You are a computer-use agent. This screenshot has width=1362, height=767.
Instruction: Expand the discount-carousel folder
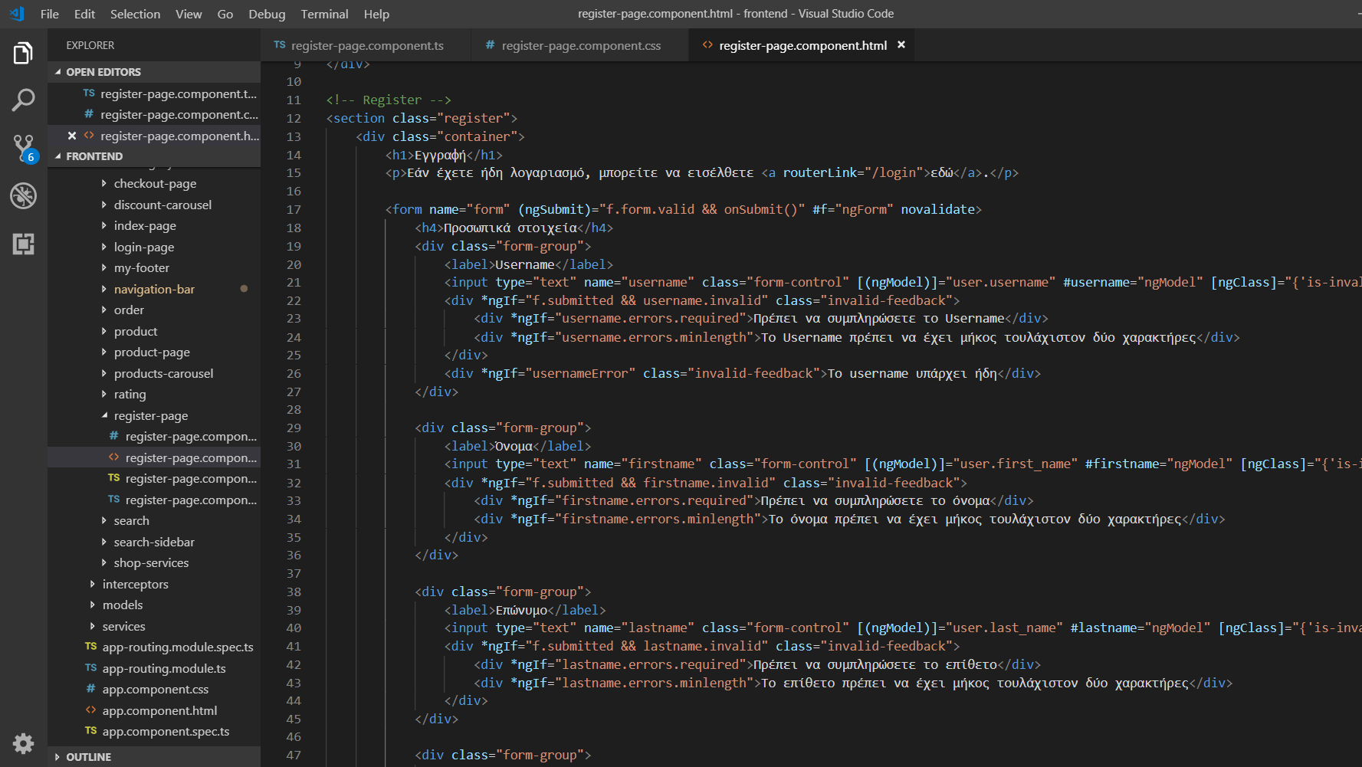154,205
